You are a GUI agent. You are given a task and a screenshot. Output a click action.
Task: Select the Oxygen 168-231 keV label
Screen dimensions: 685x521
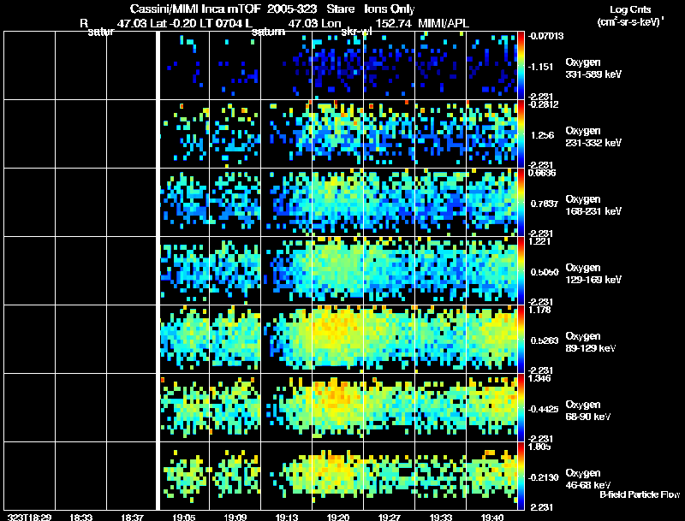(x=593, y=205)
